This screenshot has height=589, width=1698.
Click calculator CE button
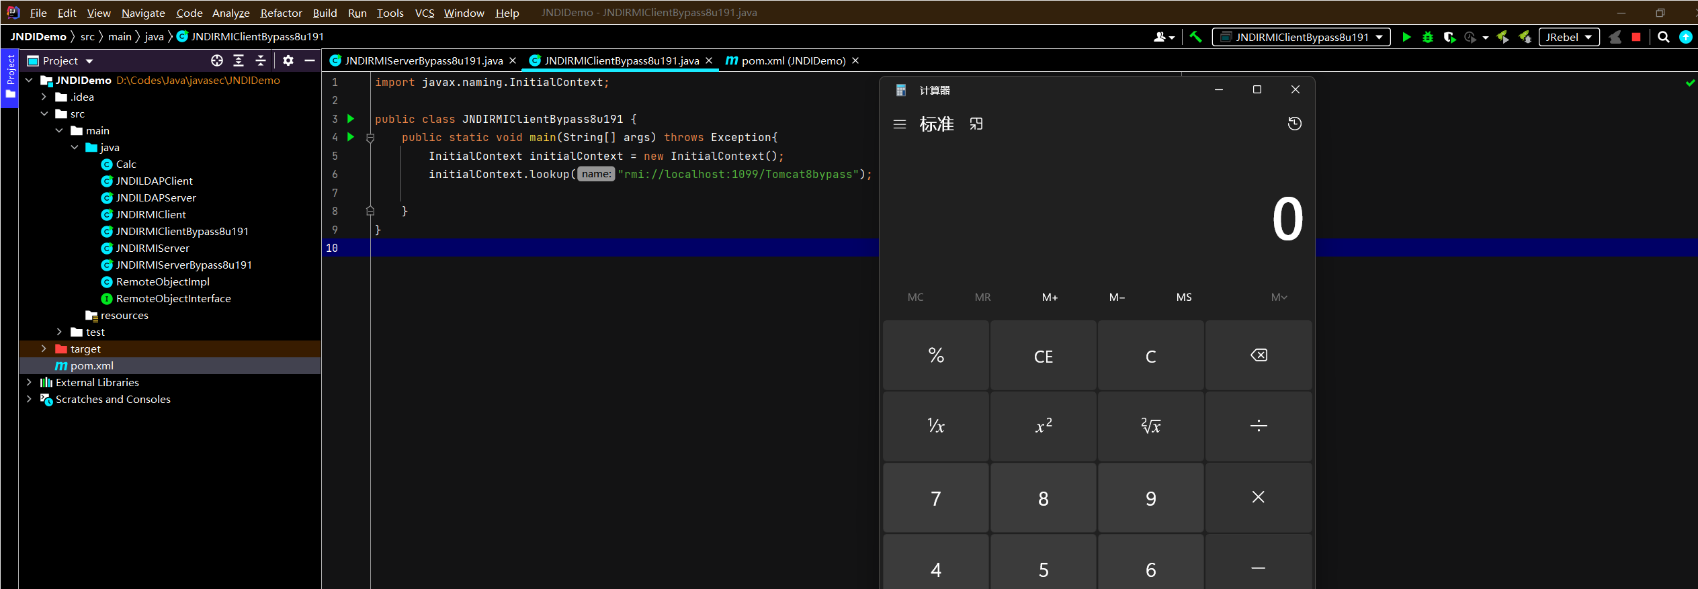[1044, 355]
